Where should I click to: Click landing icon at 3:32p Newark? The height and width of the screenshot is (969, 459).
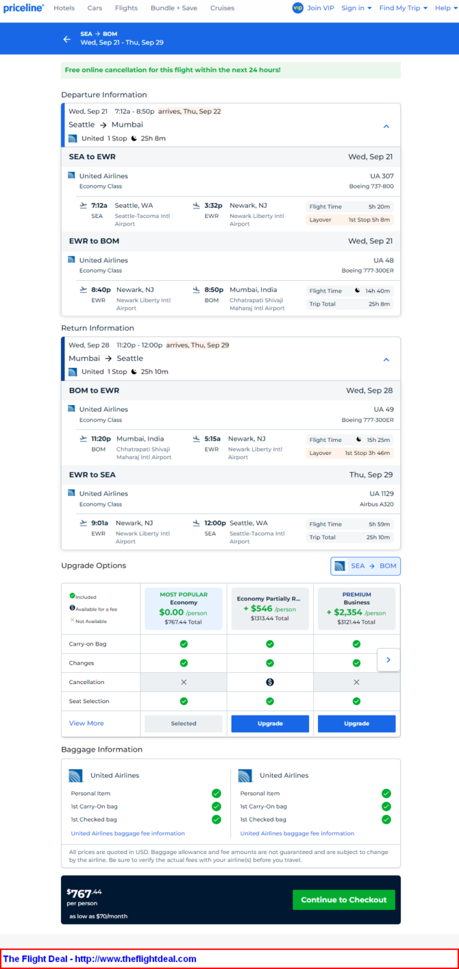(197, 205)
